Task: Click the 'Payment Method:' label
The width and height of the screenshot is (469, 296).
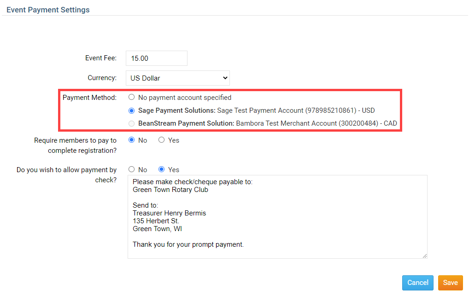Action: tap(89, 98)
